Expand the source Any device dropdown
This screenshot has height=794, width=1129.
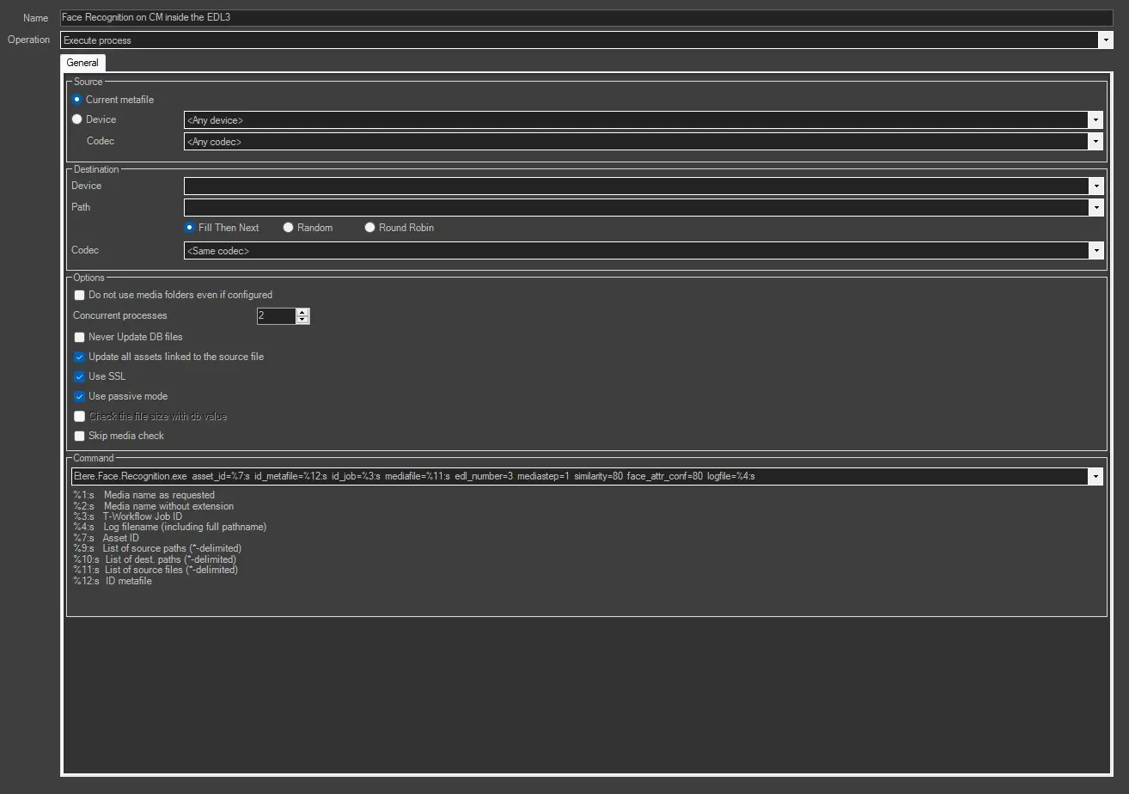[x=1095, y=120]
